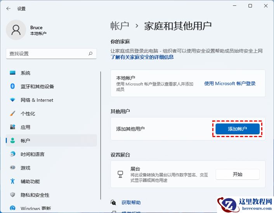Open the 应用 settings category
Image resolution: width=274 pixels, height=213 pixels.
coord(51,127)
